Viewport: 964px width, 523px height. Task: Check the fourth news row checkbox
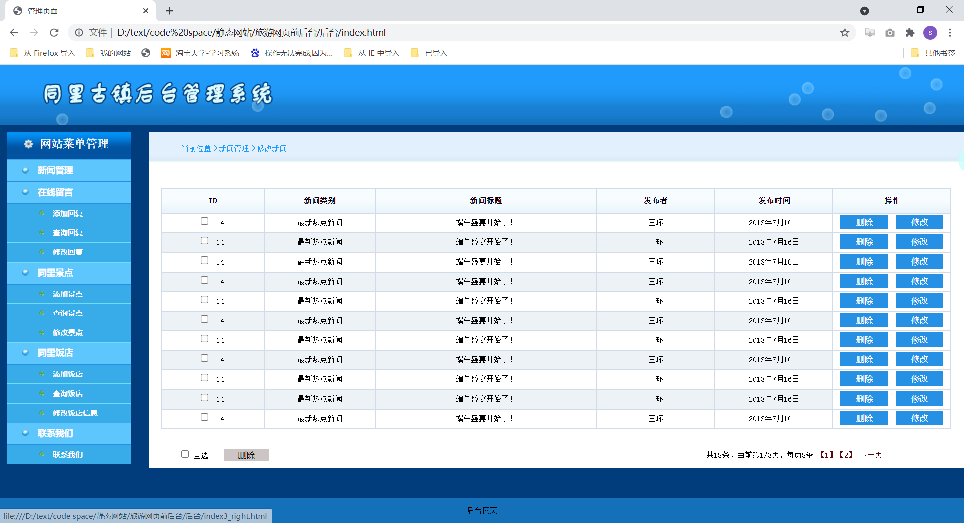(x=204, y=280)
